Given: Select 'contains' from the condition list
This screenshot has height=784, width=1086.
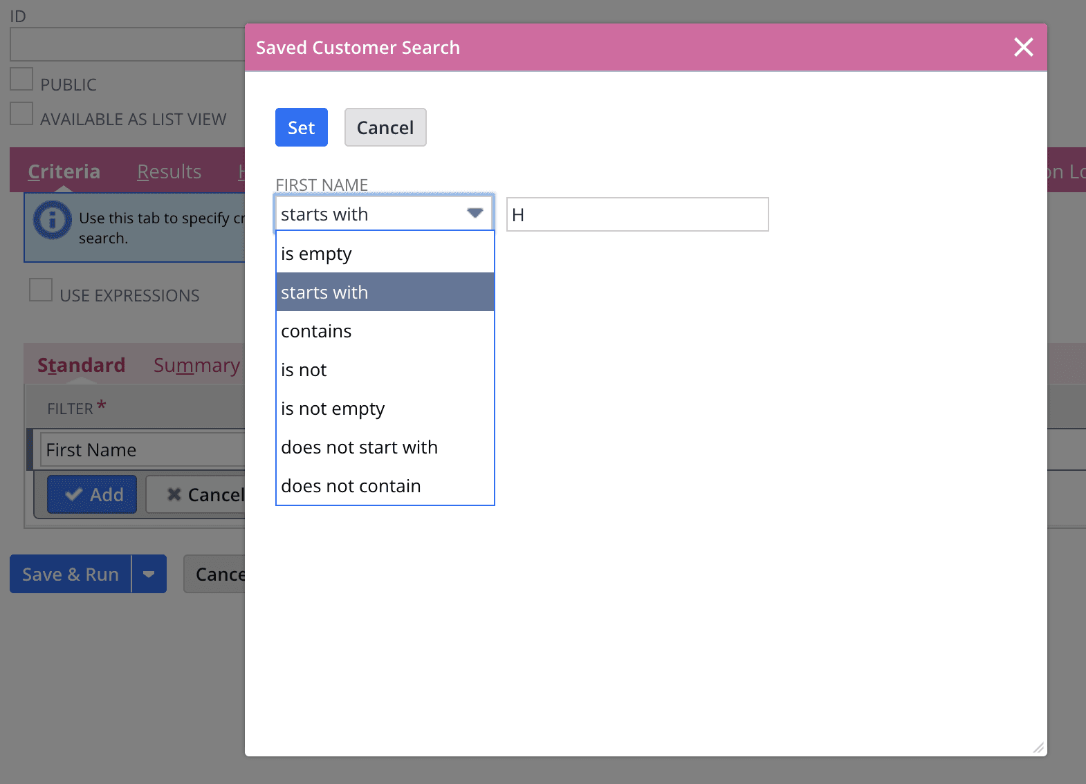Looking at the screenshot, I should [x=316, y=330].
